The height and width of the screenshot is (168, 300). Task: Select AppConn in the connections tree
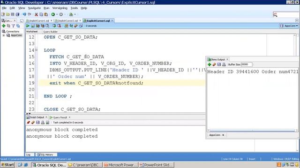click(16, 35)
